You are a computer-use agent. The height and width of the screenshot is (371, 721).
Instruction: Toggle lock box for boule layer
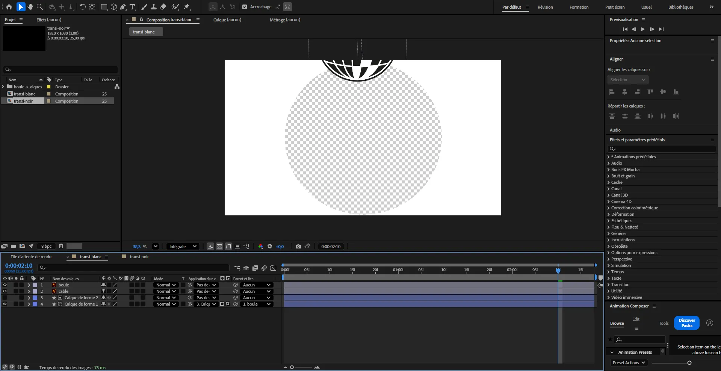click(22, 285)
